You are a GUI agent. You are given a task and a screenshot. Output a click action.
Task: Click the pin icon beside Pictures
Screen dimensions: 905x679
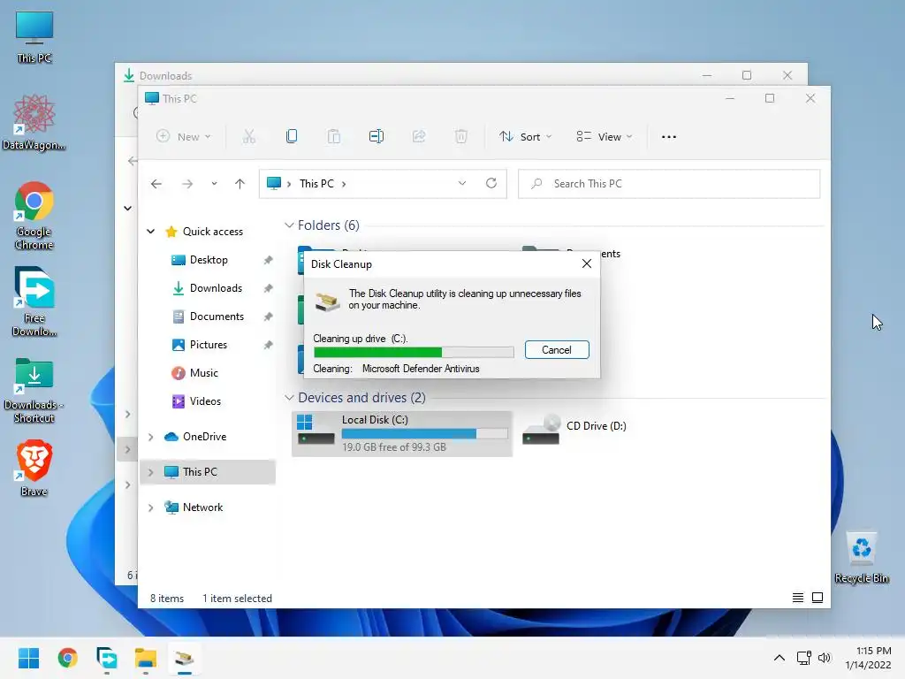tap(268, 346)
